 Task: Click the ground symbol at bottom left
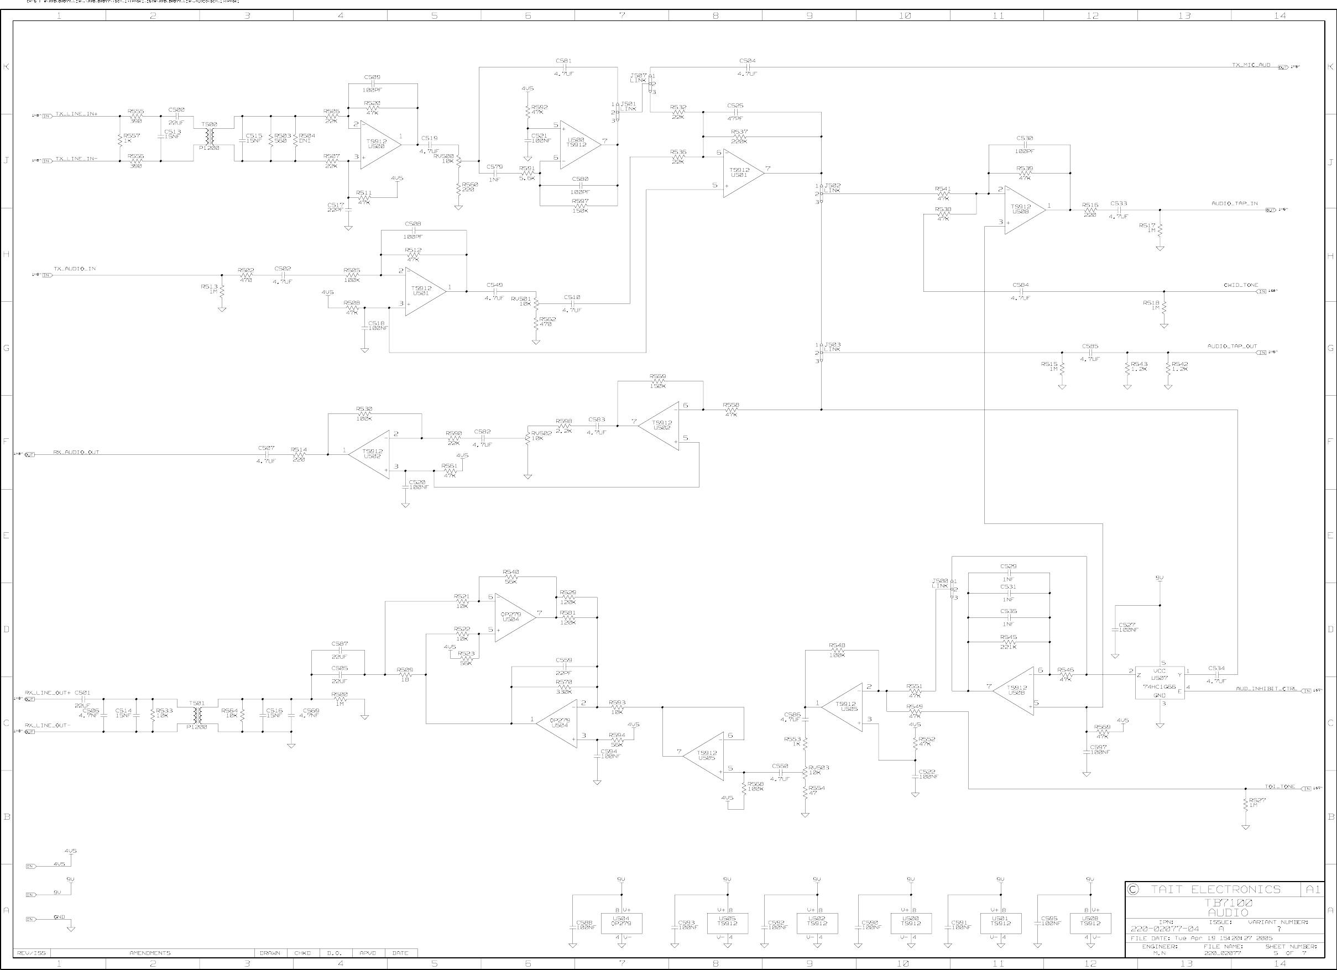point(71,927)
